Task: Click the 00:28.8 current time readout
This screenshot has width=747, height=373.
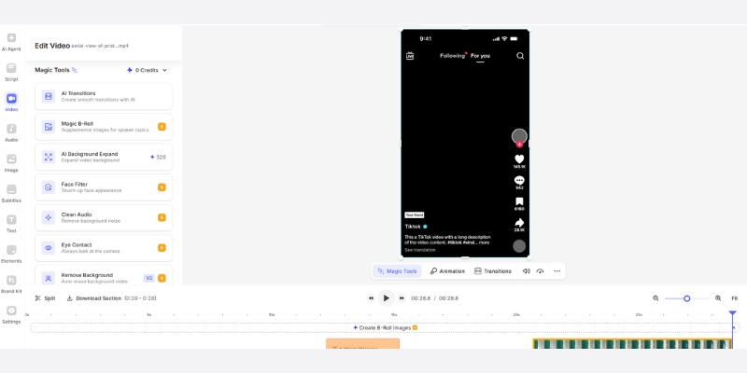Action: [421, 298]
